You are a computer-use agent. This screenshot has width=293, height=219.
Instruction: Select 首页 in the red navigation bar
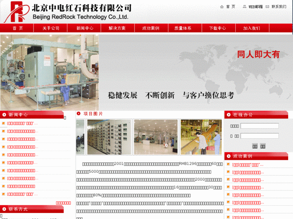(18, 28)
